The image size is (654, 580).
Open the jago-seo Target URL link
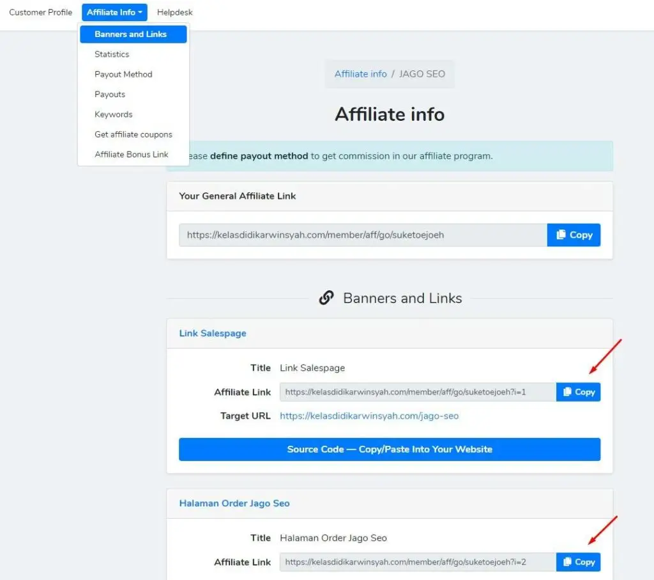(x=369, y=416)
